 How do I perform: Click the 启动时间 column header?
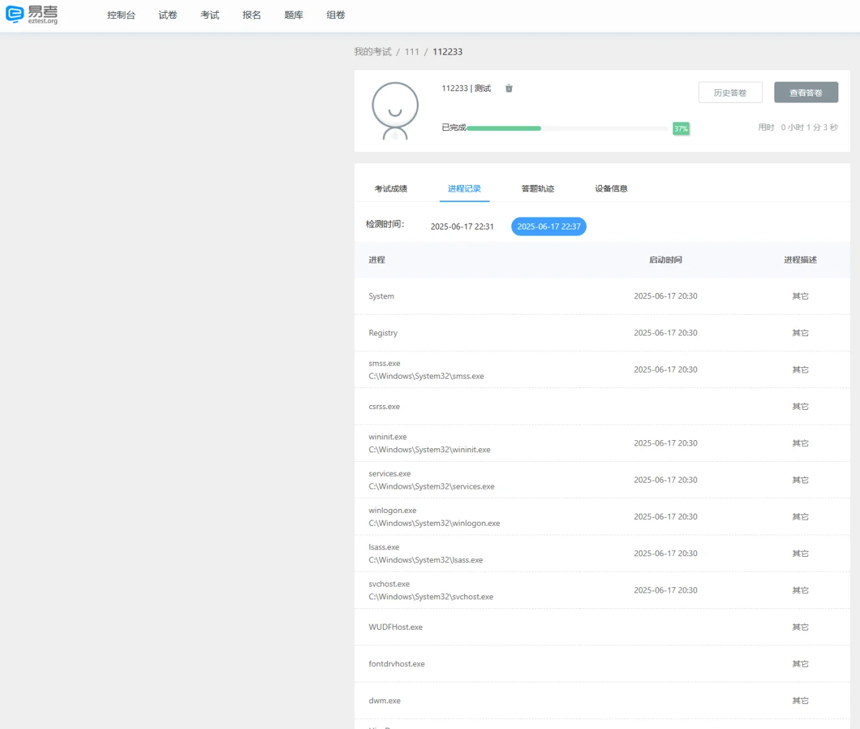coord(666,260)
